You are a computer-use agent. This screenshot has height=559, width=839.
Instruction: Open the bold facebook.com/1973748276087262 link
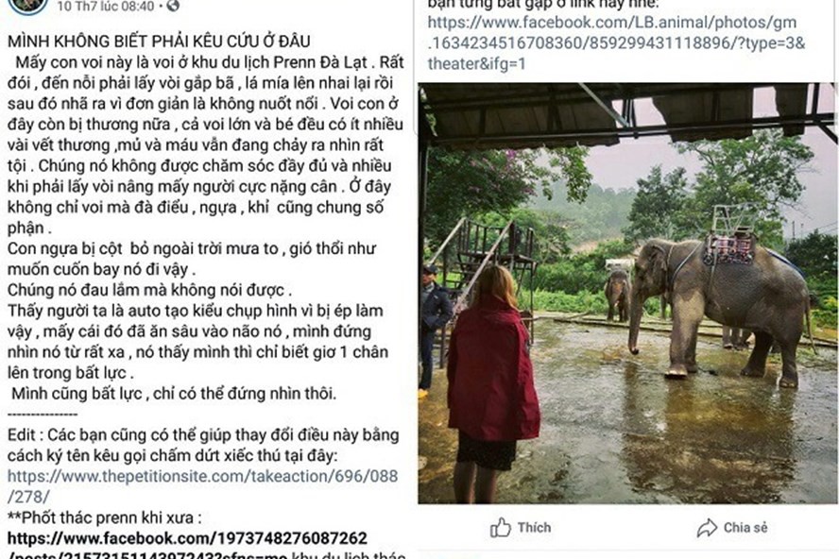click(x=187, y=538)
